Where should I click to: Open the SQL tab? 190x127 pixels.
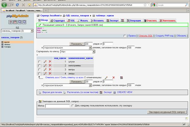point(71,21)
